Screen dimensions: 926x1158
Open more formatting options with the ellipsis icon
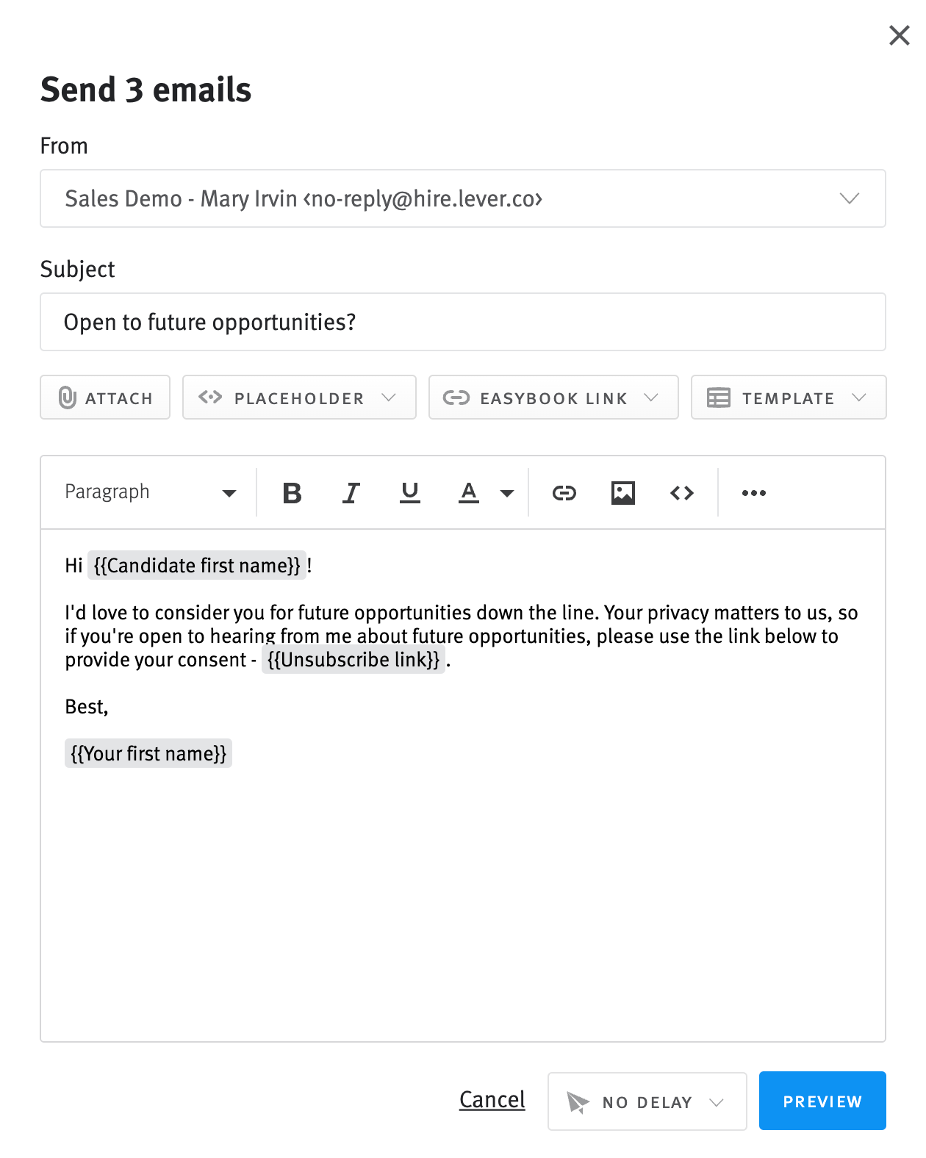pos(754,492)
